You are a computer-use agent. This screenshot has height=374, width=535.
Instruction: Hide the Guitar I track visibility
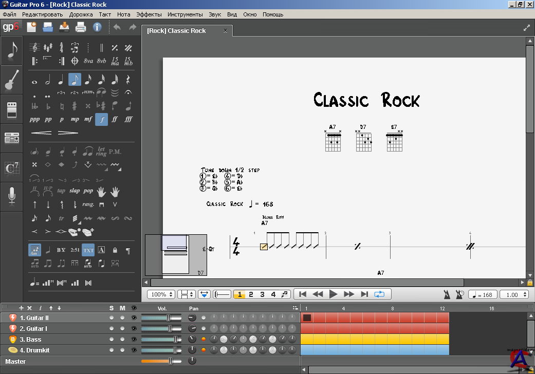(x=134, y=329)
